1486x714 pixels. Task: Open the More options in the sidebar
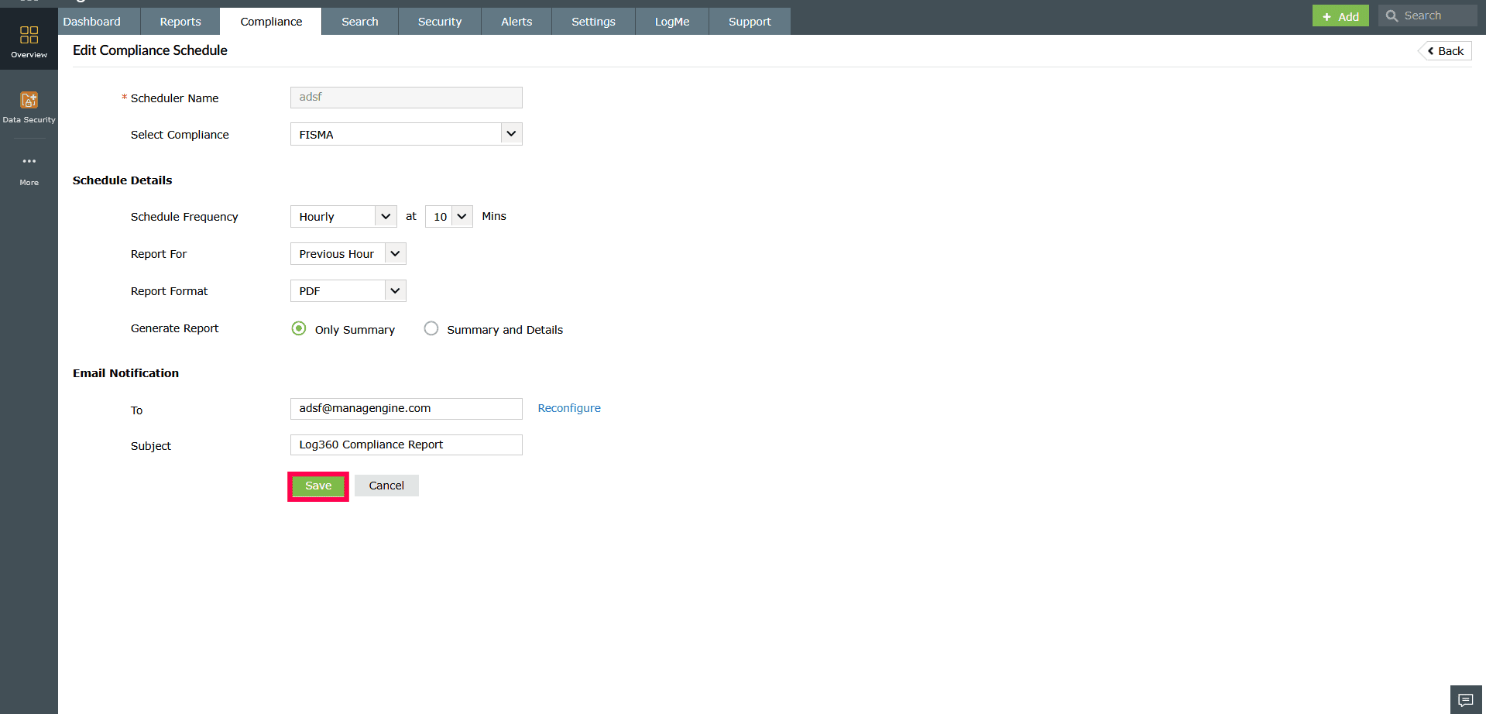click(29, 169)
